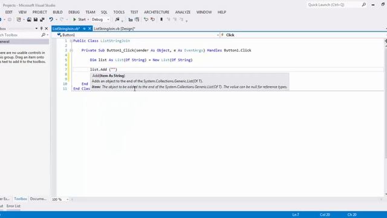Click the green Start play icon
This screenshot has width=387, height=218.
(74, 19)
